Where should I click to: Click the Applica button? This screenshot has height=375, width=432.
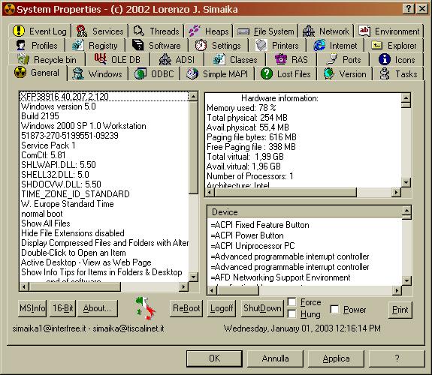point(336,358)
